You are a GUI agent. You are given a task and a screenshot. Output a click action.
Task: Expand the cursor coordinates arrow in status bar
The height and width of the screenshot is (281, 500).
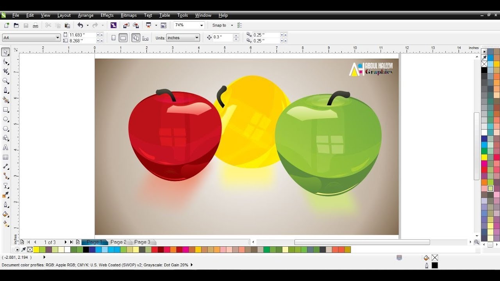(44, 257)
